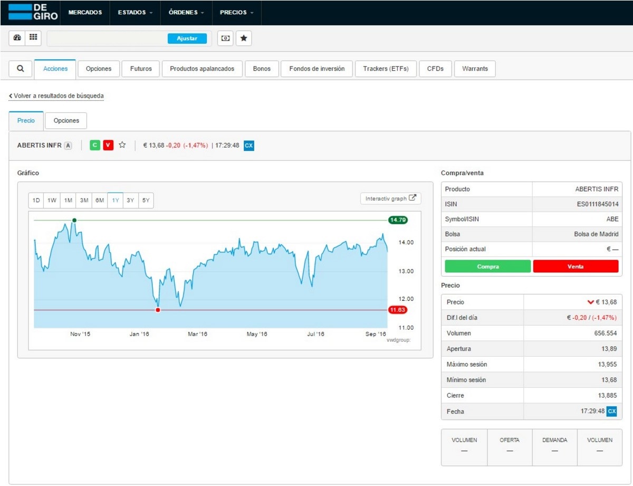The width and height of the screenshot is (633, 486).
Task: Click ISIN value ES0111845014
Action: 597,204
